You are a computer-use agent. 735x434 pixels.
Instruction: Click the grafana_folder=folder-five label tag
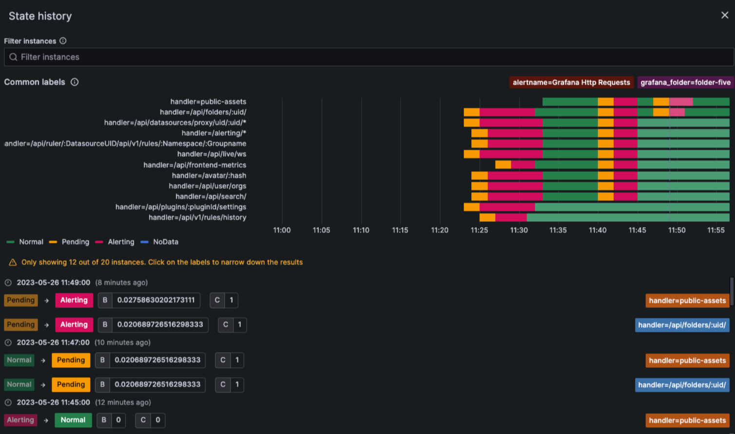coord(685,82)
